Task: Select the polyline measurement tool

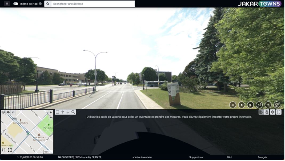Action: 258,105
